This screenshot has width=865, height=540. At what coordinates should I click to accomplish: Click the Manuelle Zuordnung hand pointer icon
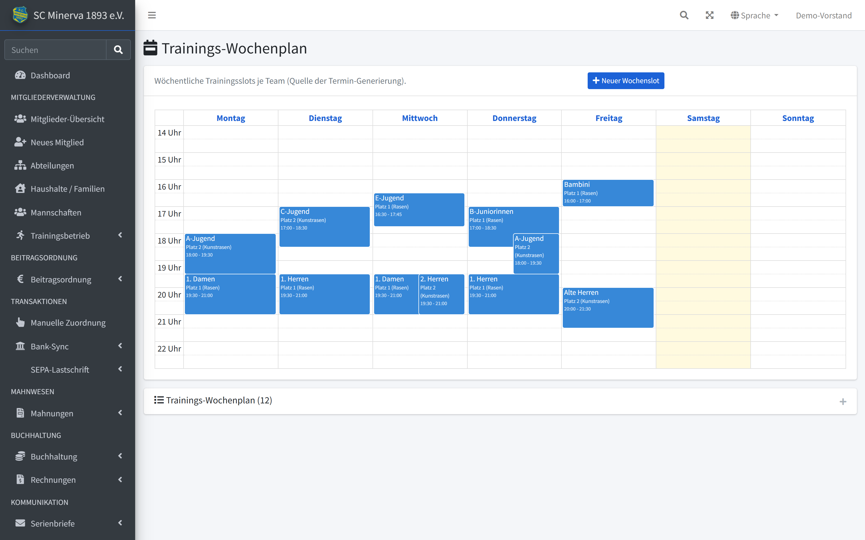pos(20,322)
